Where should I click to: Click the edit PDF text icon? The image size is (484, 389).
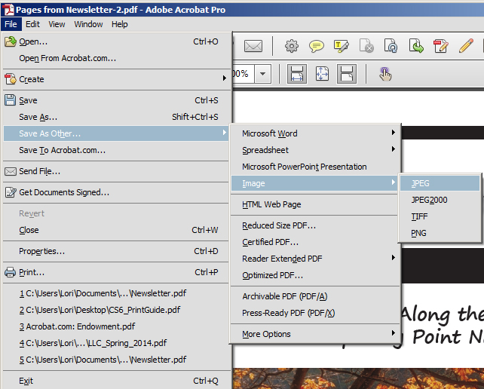(441, 46)
